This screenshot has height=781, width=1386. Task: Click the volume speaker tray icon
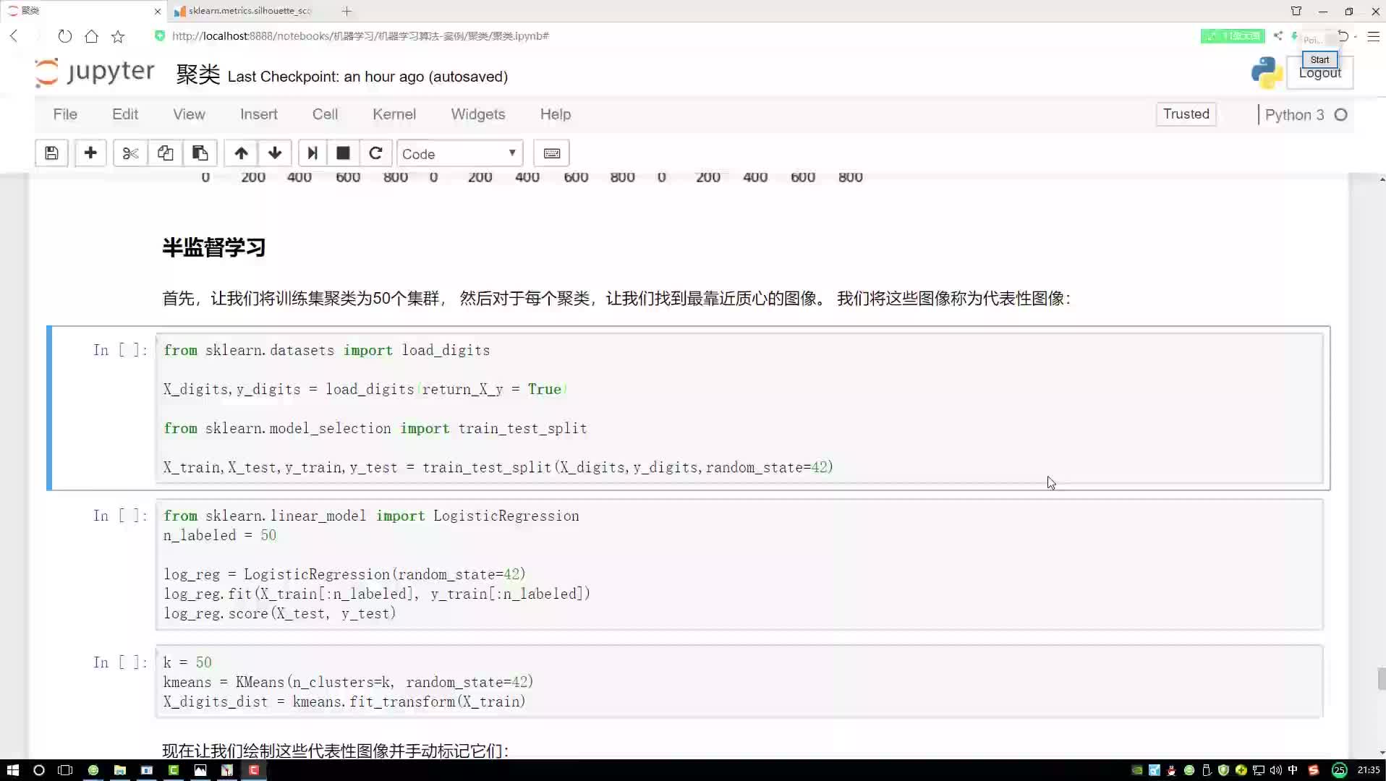[1275, 770]
